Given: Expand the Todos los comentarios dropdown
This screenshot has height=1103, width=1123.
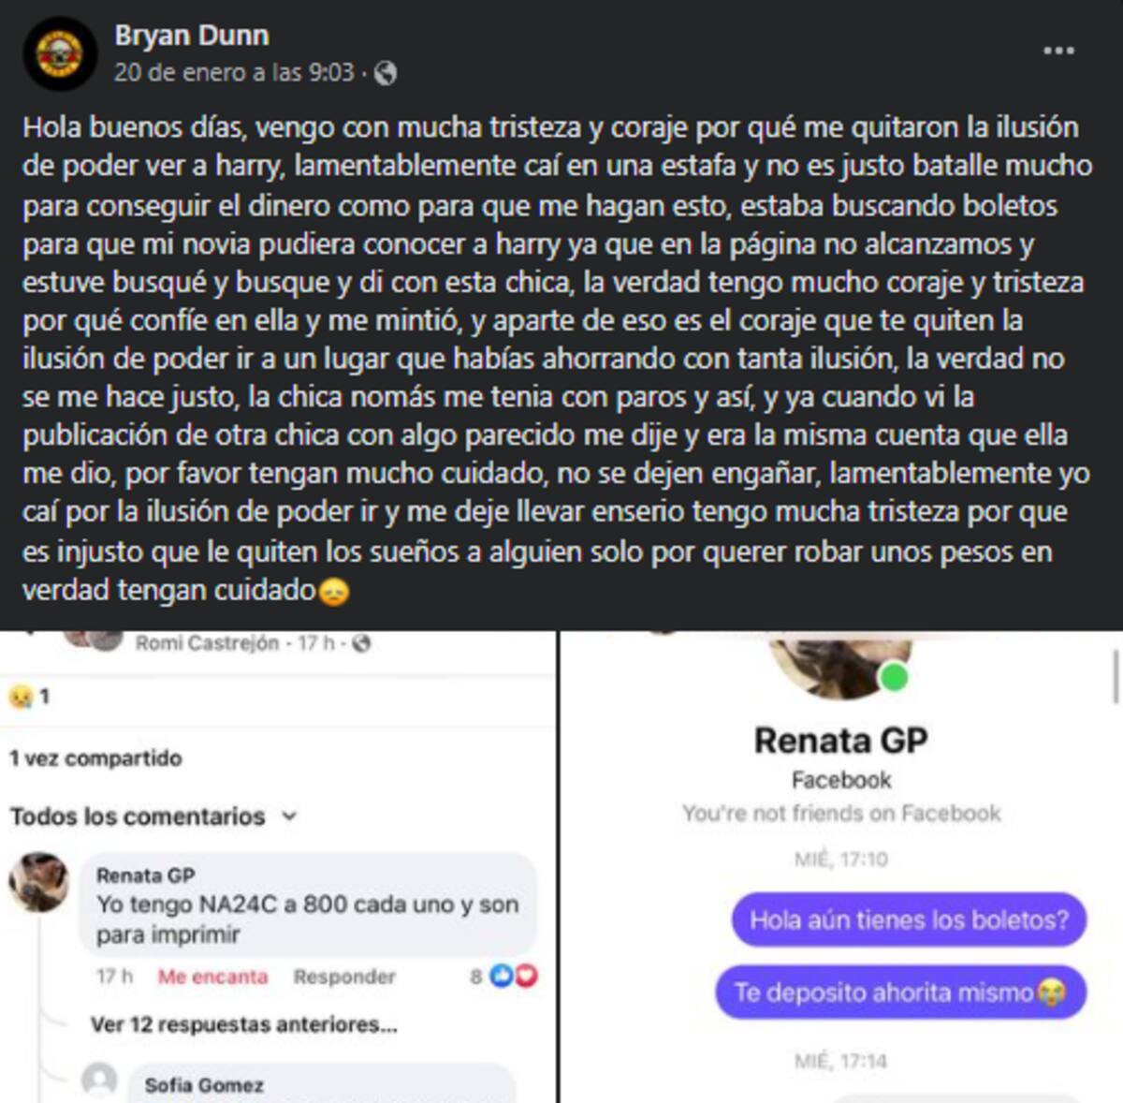Looking at the screenshot, I should pyautogui.click(x=154, y=816).
